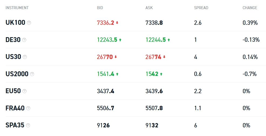Image resolution: width=266 pixels, height=136 pixels.
Task: Select the US2000 instrument name
Action: point(17,74)
